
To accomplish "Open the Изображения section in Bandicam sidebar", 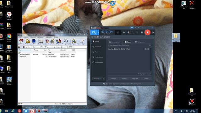I will coord(98,57).
